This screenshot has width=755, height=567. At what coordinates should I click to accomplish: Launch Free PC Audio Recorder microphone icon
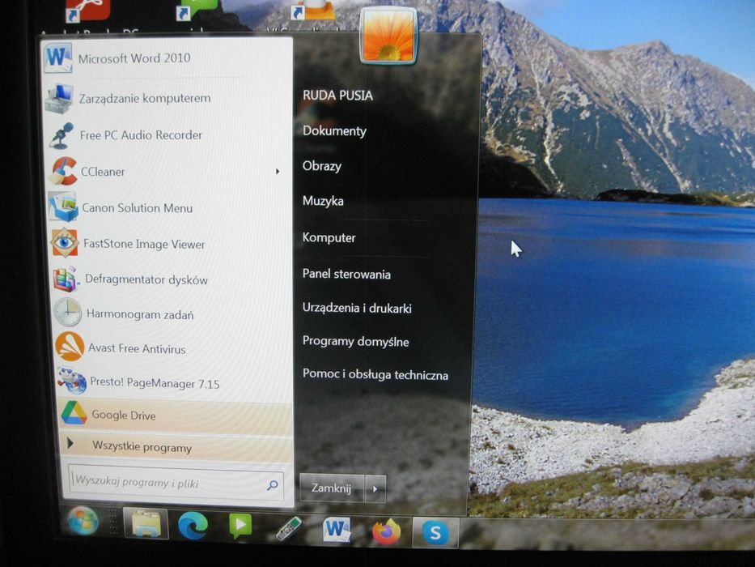pyautogui.click(x=62, y=135)
